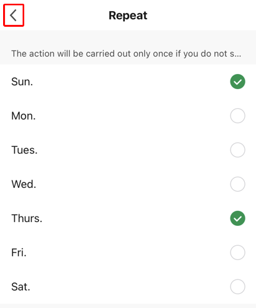Enable the Mon. repeat circle
256x308 pixels.
237,116
